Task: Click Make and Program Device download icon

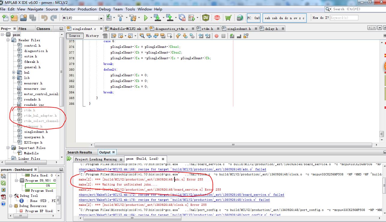Action: 157,18
